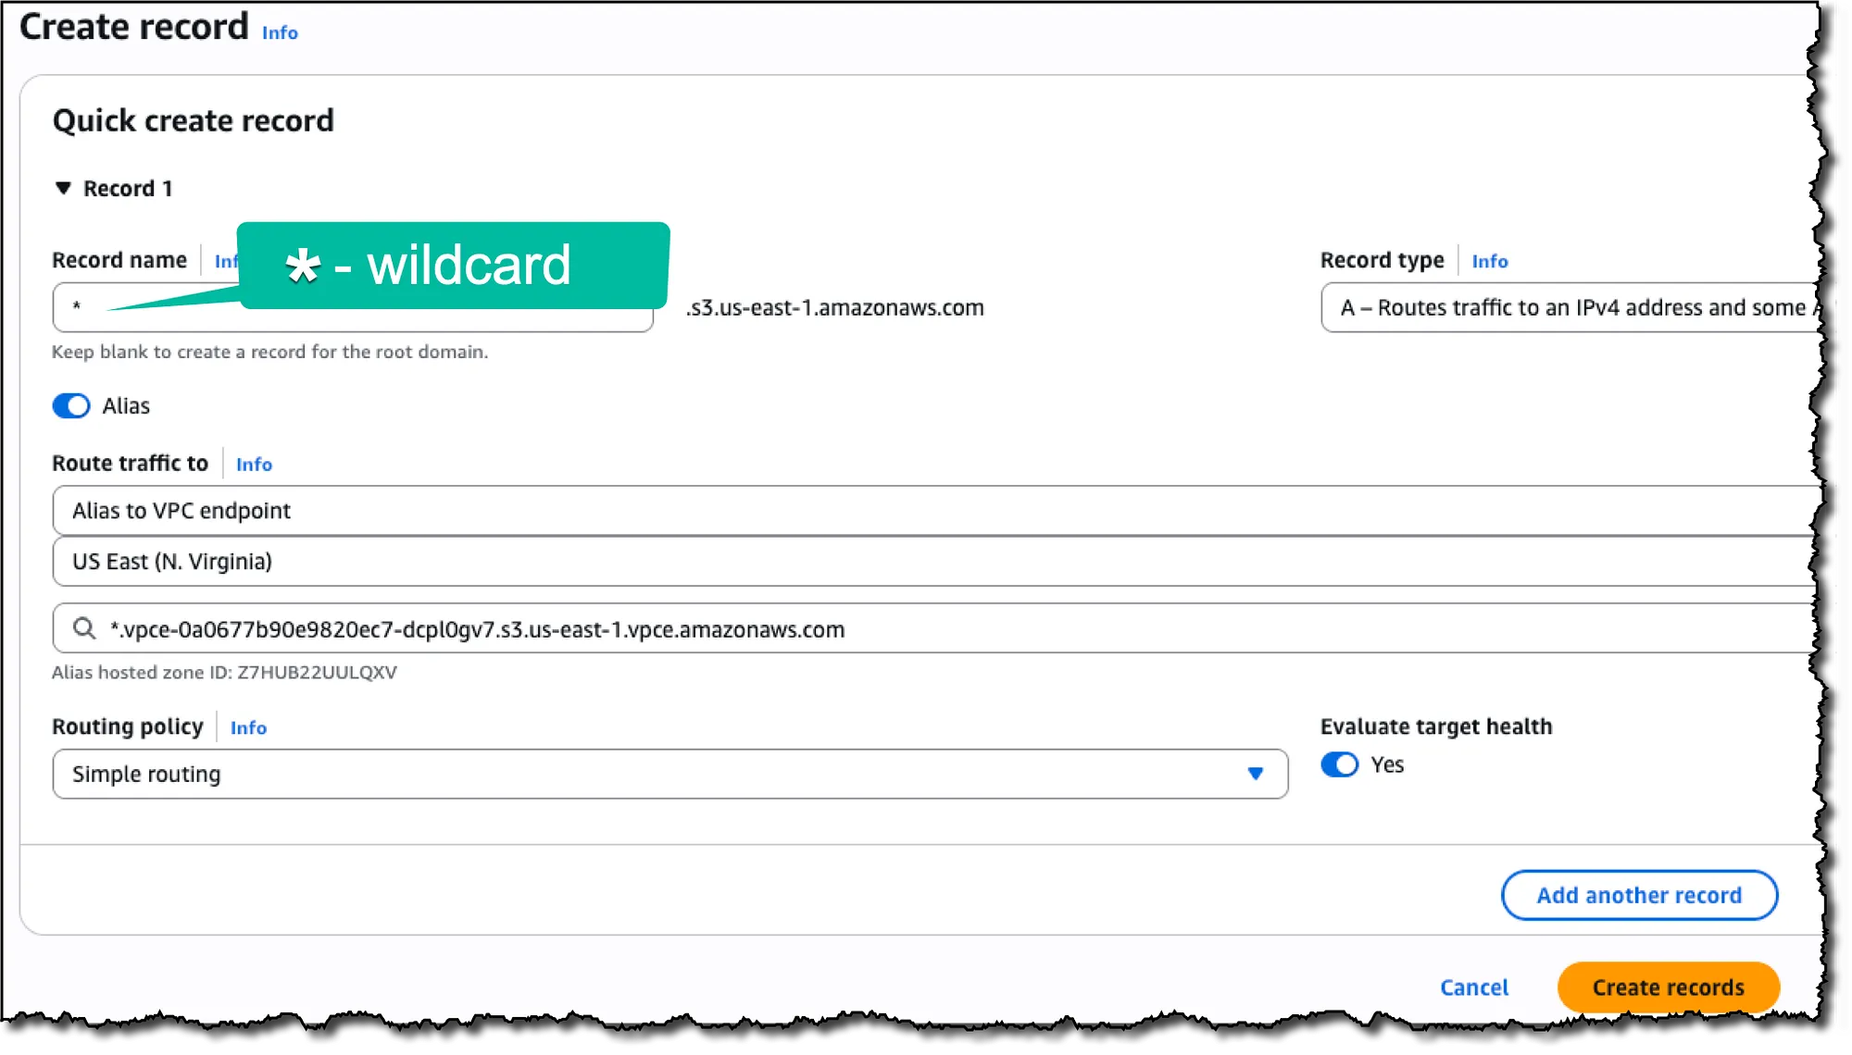Click the wildcard callout annotation
This screenshot has height=1055, width=1852.
tap(454, 266)
